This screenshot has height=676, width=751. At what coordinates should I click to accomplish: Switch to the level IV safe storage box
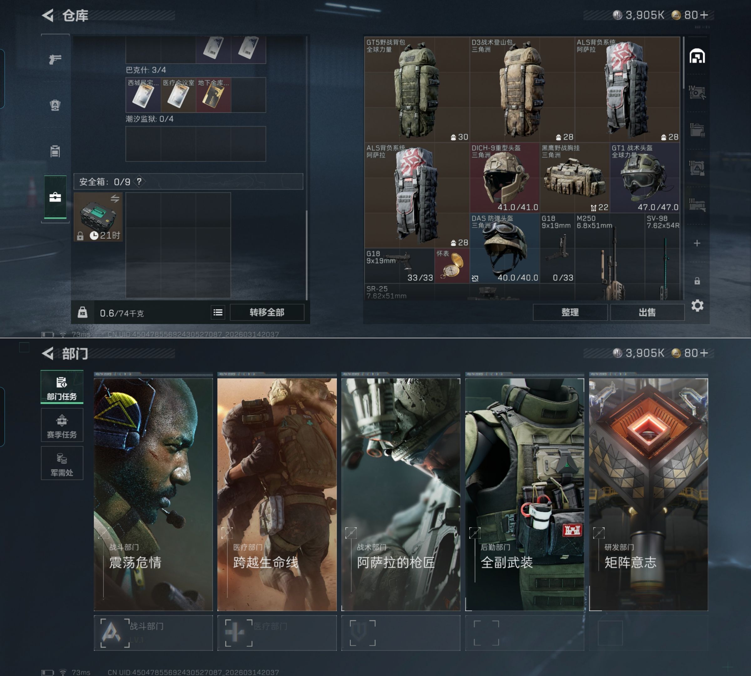[x=697, y=93]
